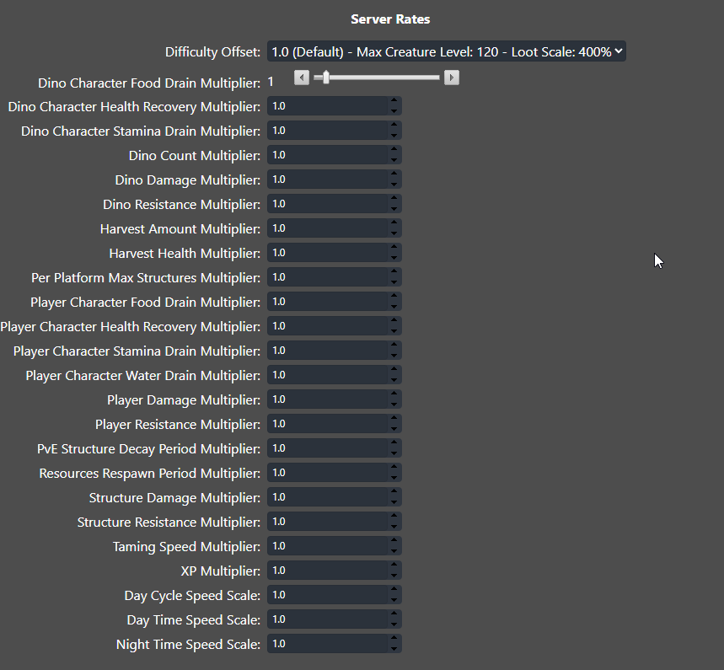Decrease Dino Character Stamina Drain Multiplier
Viewport: 724px width, 670px height.
394,135
